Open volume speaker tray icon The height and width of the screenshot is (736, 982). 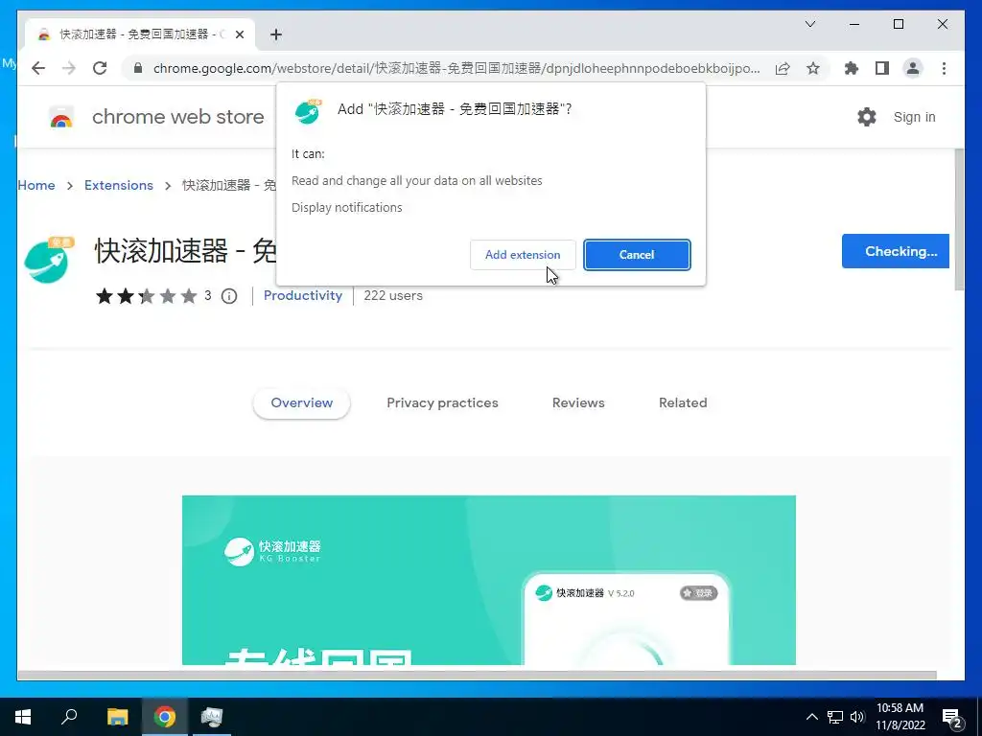click(857, 717)
